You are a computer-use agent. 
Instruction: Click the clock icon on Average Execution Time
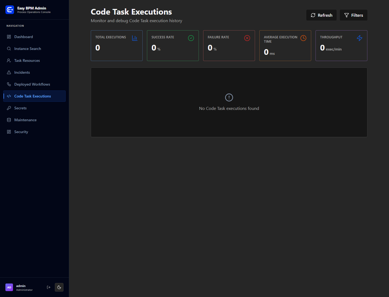[303, 38]
